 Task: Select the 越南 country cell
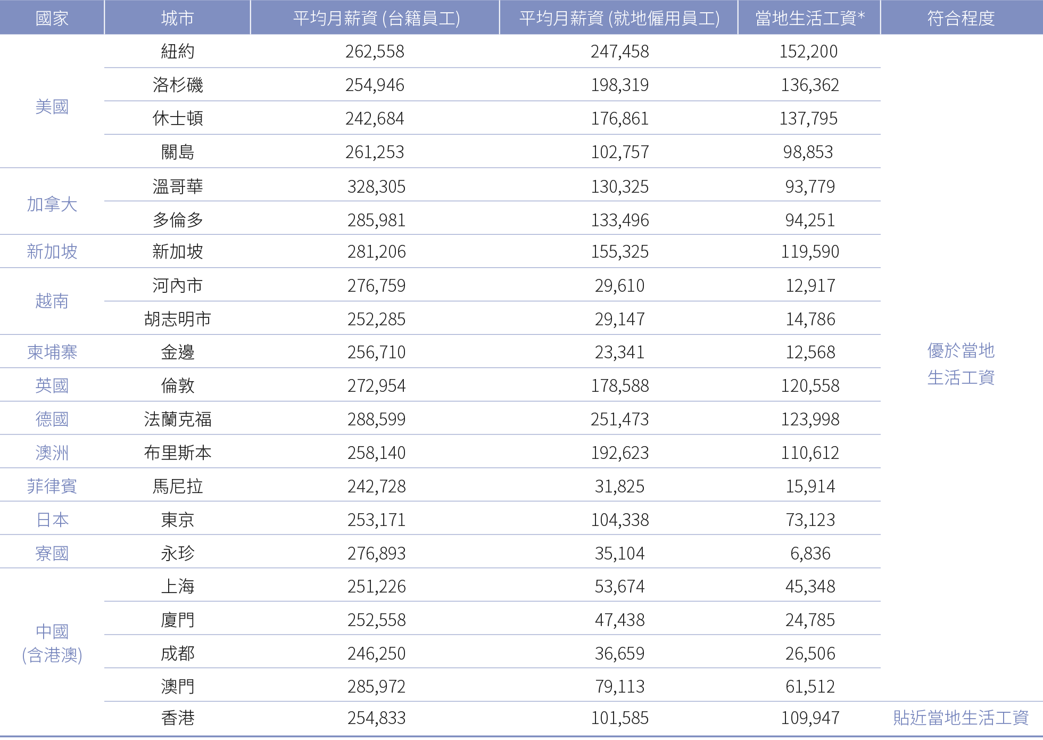pos(52,301)
